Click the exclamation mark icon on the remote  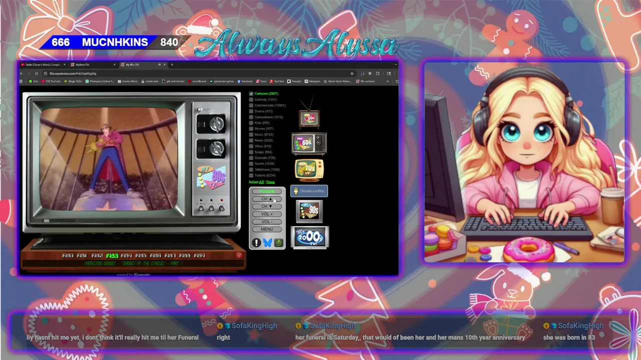[256, 242]
